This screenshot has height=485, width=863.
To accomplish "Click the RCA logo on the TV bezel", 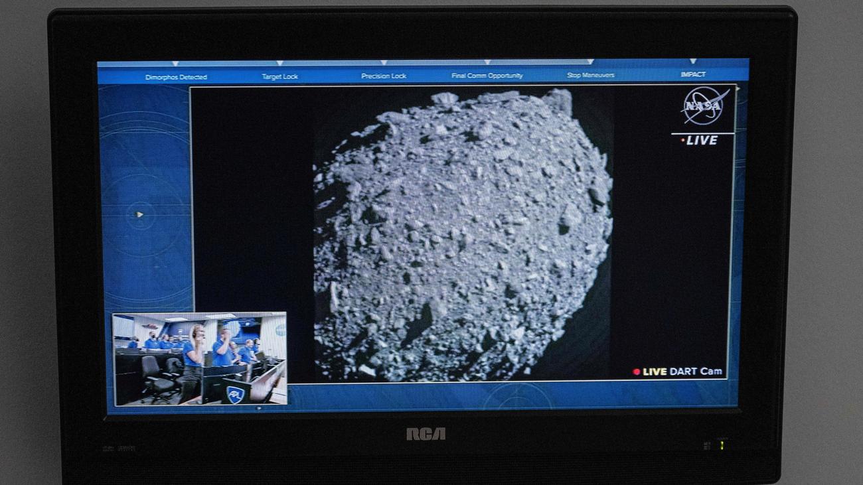I will (x=426, y=435).
